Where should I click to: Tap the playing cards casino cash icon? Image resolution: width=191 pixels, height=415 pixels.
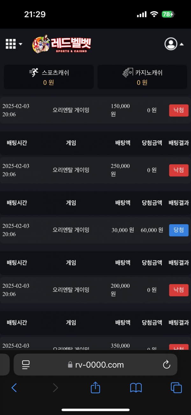point(128,73)
